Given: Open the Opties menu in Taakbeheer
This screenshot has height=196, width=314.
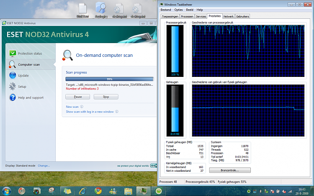Looking at the screenshot, I should click(178, 10).
